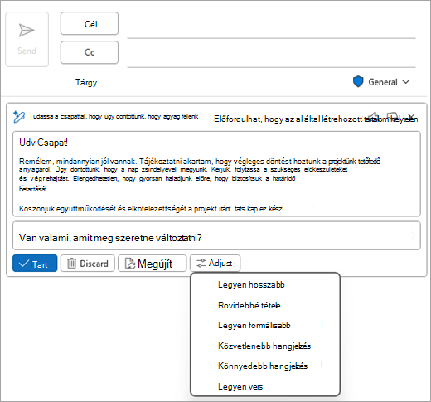431x402 pixels.
Task: Give thumbs down feedback on draft
Action: pyautogui.click(x=392, y=116)
